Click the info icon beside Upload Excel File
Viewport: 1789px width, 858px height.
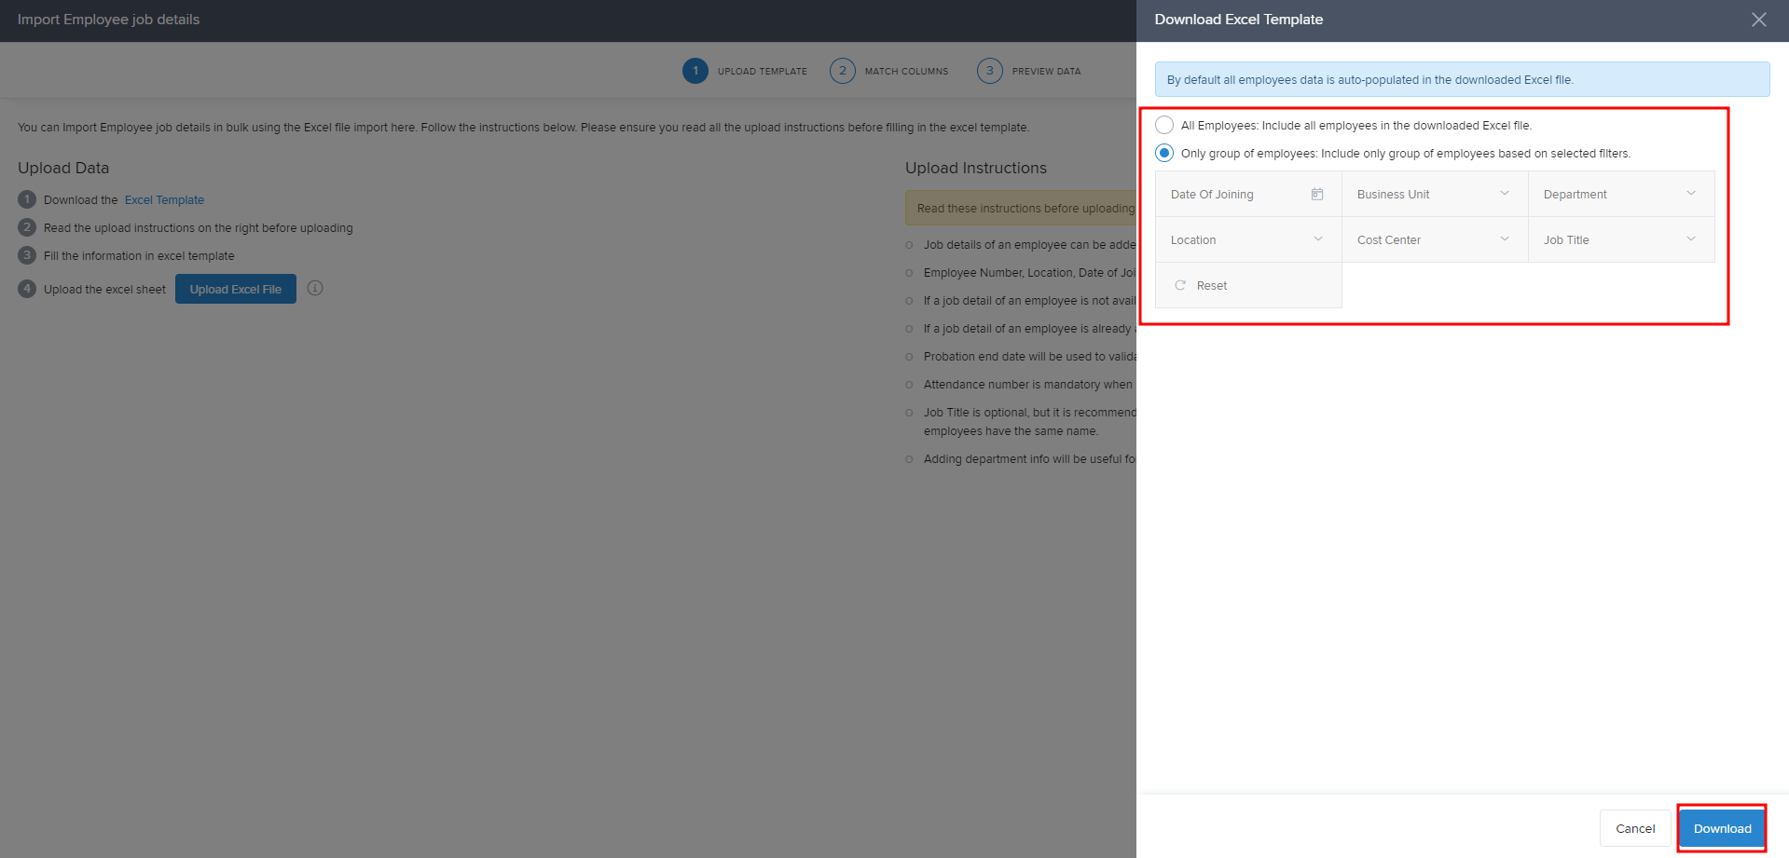pyautogui.click(x=315, y=289)
